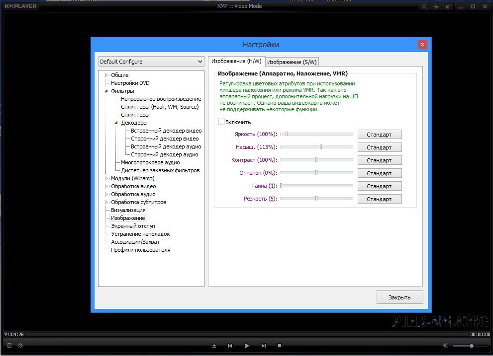Mute audio with the speaker icon
Screen dimensions: 493x356
[446, 346]
